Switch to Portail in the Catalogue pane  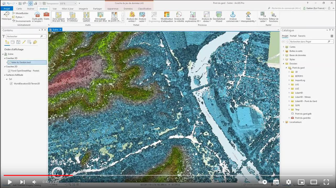point(293,36)
